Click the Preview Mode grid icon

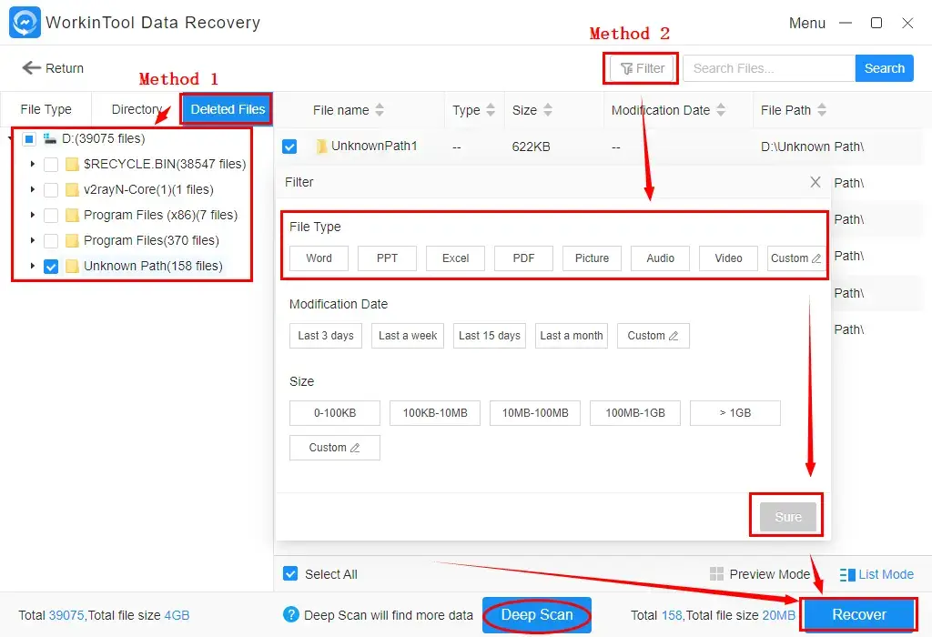(717, 574)
